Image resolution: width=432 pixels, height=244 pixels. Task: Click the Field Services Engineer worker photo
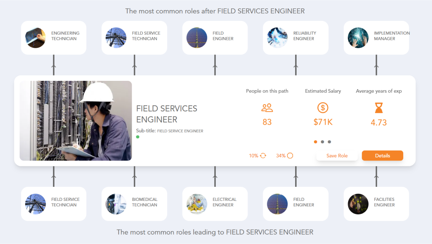click(x=76, y=120)
